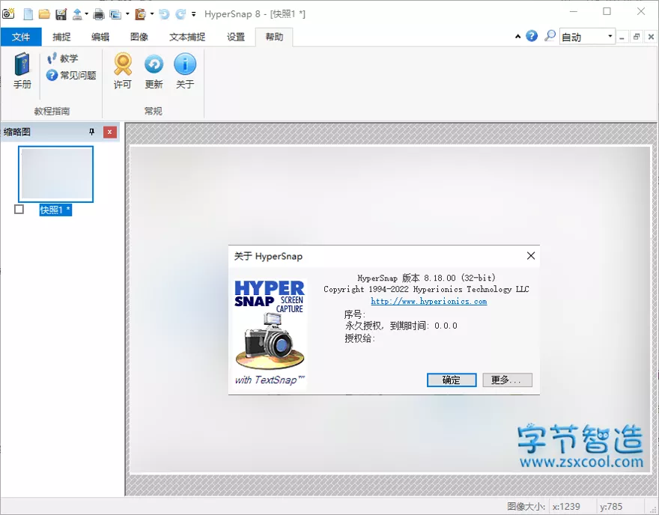The image size is (659, 515).
Task: Click the upload icon in quick toolbar
Action: (77, 14)
